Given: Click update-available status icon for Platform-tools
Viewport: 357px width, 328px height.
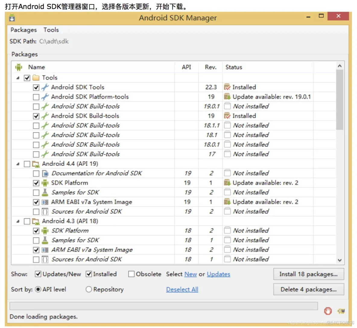Looking at the screenshot, I should click(x=227, y=97).
